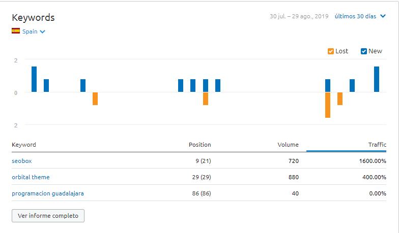Click the Ver informe completo button

[48, 216]
